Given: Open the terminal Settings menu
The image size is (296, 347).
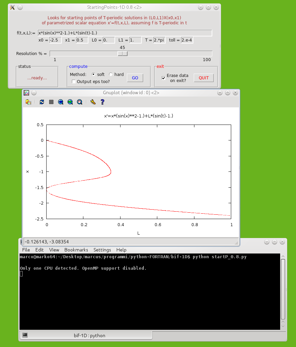Looking at the screenshot, I should 102,250.
